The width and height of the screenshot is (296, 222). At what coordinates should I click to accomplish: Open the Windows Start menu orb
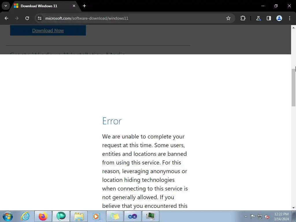(x=8, y=216)
